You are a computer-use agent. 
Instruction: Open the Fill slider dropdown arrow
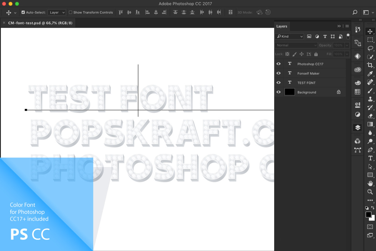tap(347, 54)
